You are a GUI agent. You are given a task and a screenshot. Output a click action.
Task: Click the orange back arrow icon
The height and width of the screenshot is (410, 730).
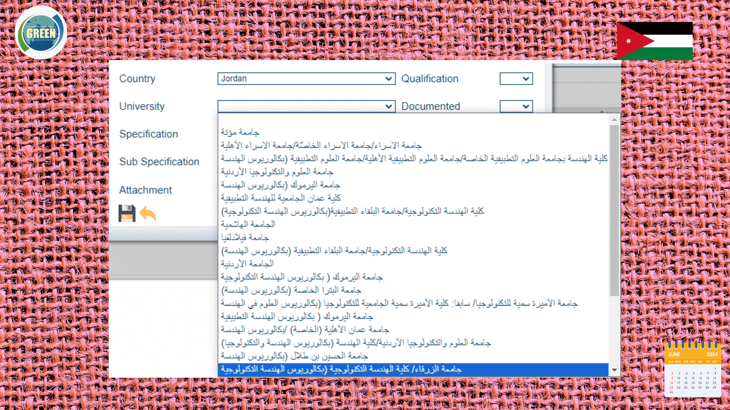tap(148, 213)
